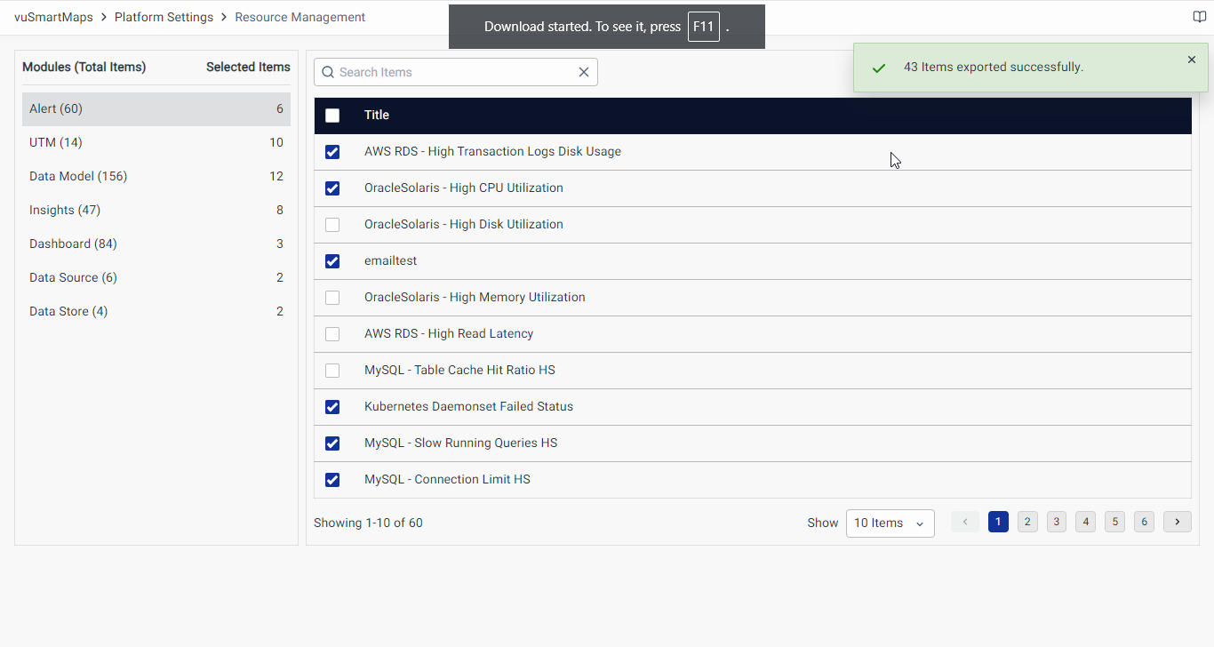Dismiss the export success notification
The width and height of the screenshot is (1214, 647).
1191,60
